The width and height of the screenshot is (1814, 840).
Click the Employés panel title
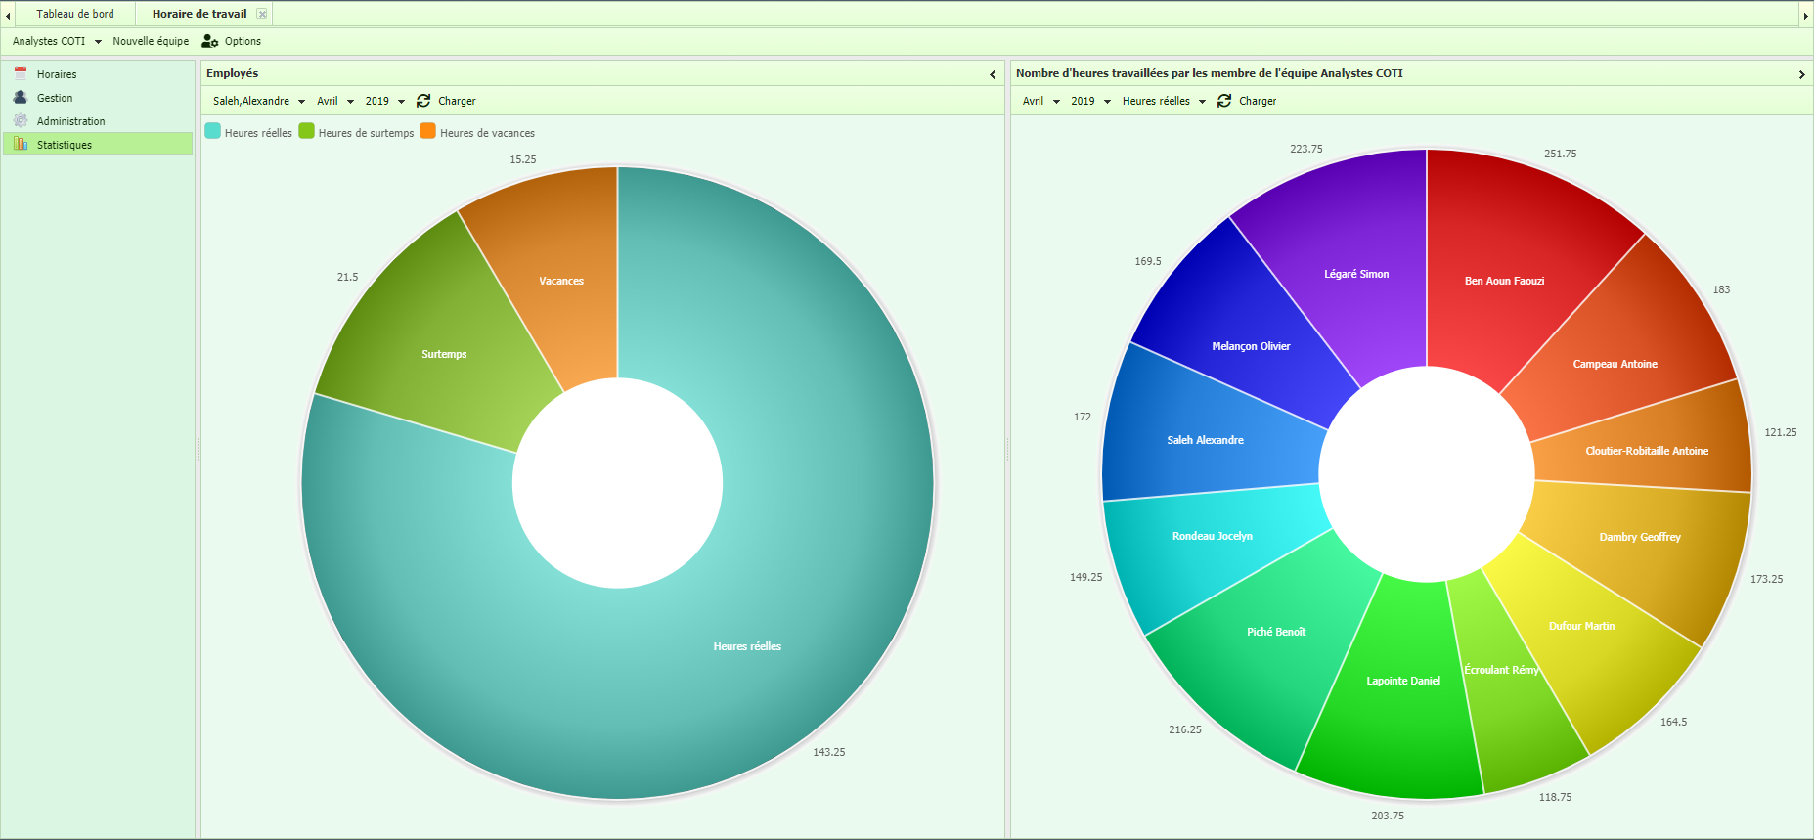click(233, 73)
